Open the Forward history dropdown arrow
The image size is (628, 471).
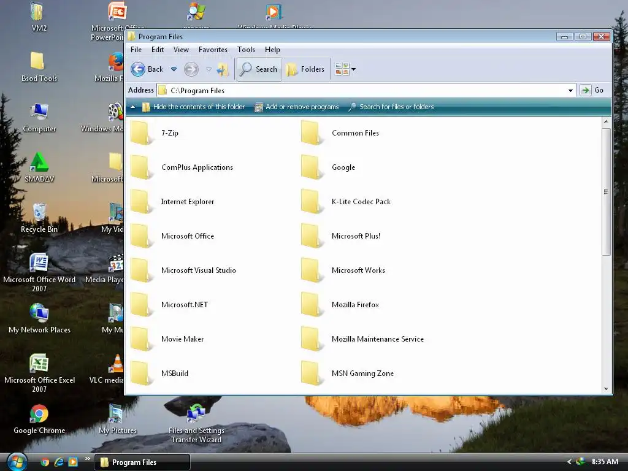[209, 69]
